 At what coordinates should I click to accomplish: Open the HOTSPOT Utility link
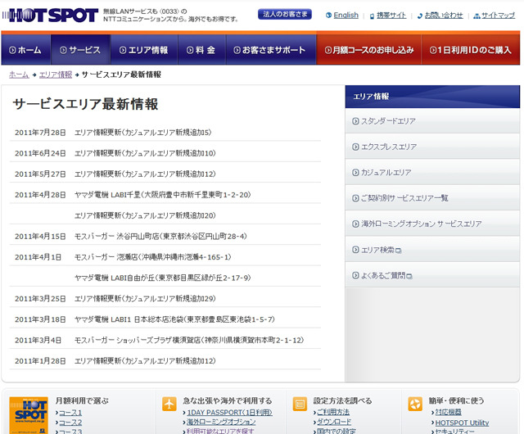click(462, 423)
